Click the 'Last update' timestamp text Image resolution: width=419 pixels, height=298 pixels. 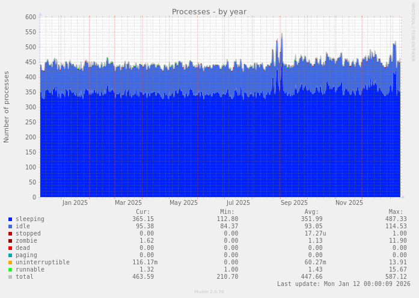(x=343, y=284)
